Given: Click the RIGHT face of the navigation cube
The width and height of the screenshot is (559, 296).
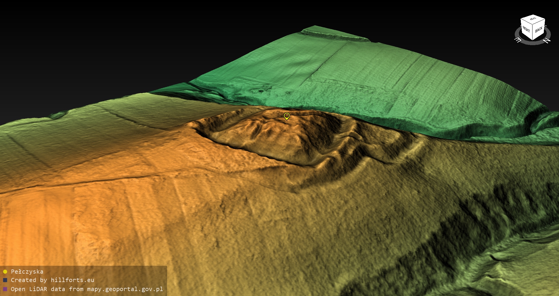Looking at the screenshot, I should 526,29.
